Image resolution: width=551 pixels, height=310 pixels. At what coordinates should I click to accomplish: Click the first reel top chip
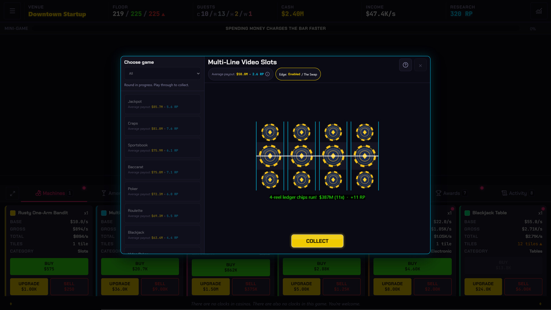tap(270, 132)
